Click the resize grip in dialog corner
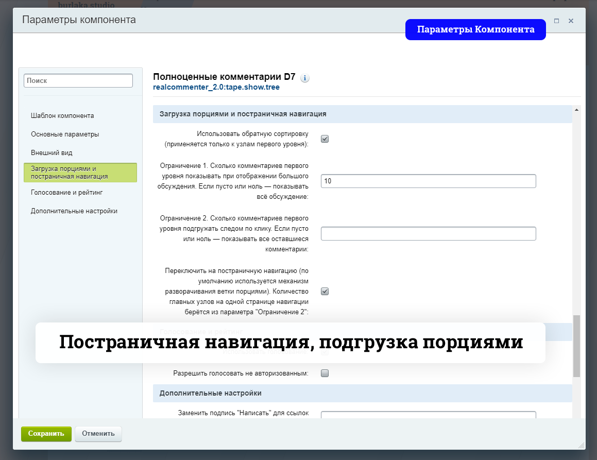The image size is (597, 460). click(x=581, y=445)
